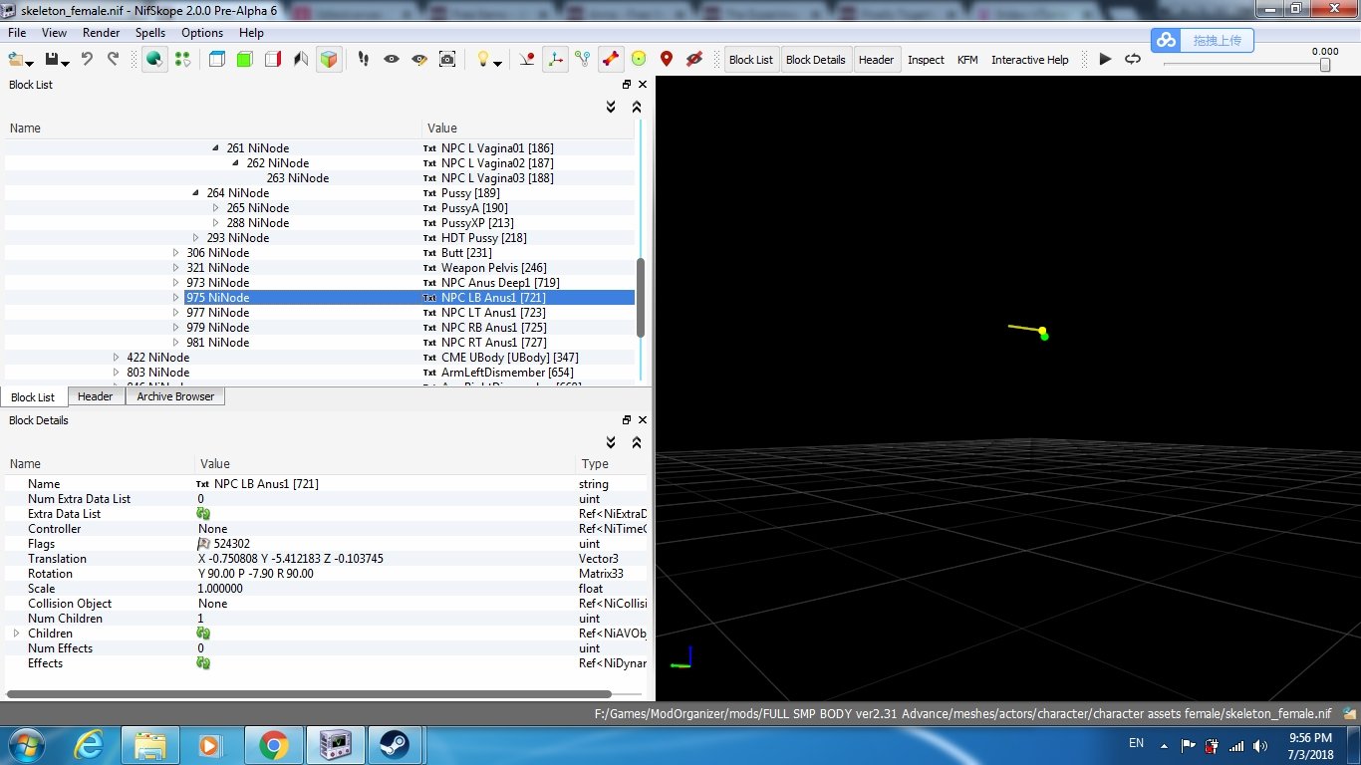
Task: Click the camera screenshot icon
Action: point(447,60)
